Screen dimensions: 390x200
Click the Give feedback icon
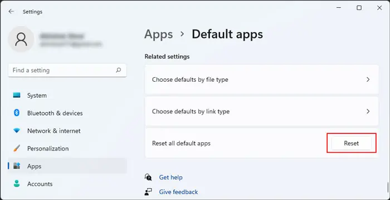pos(148,192)
